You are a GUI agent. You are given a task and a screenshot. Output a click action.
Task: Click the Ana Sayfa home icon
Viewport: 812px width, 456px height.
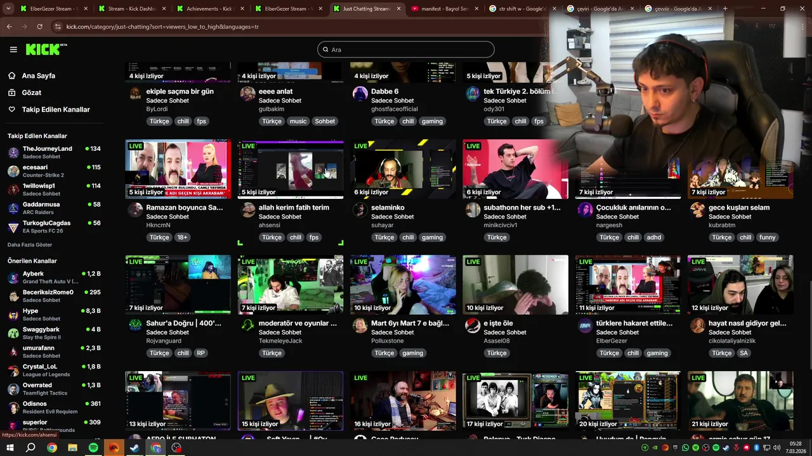click(11, 75)
